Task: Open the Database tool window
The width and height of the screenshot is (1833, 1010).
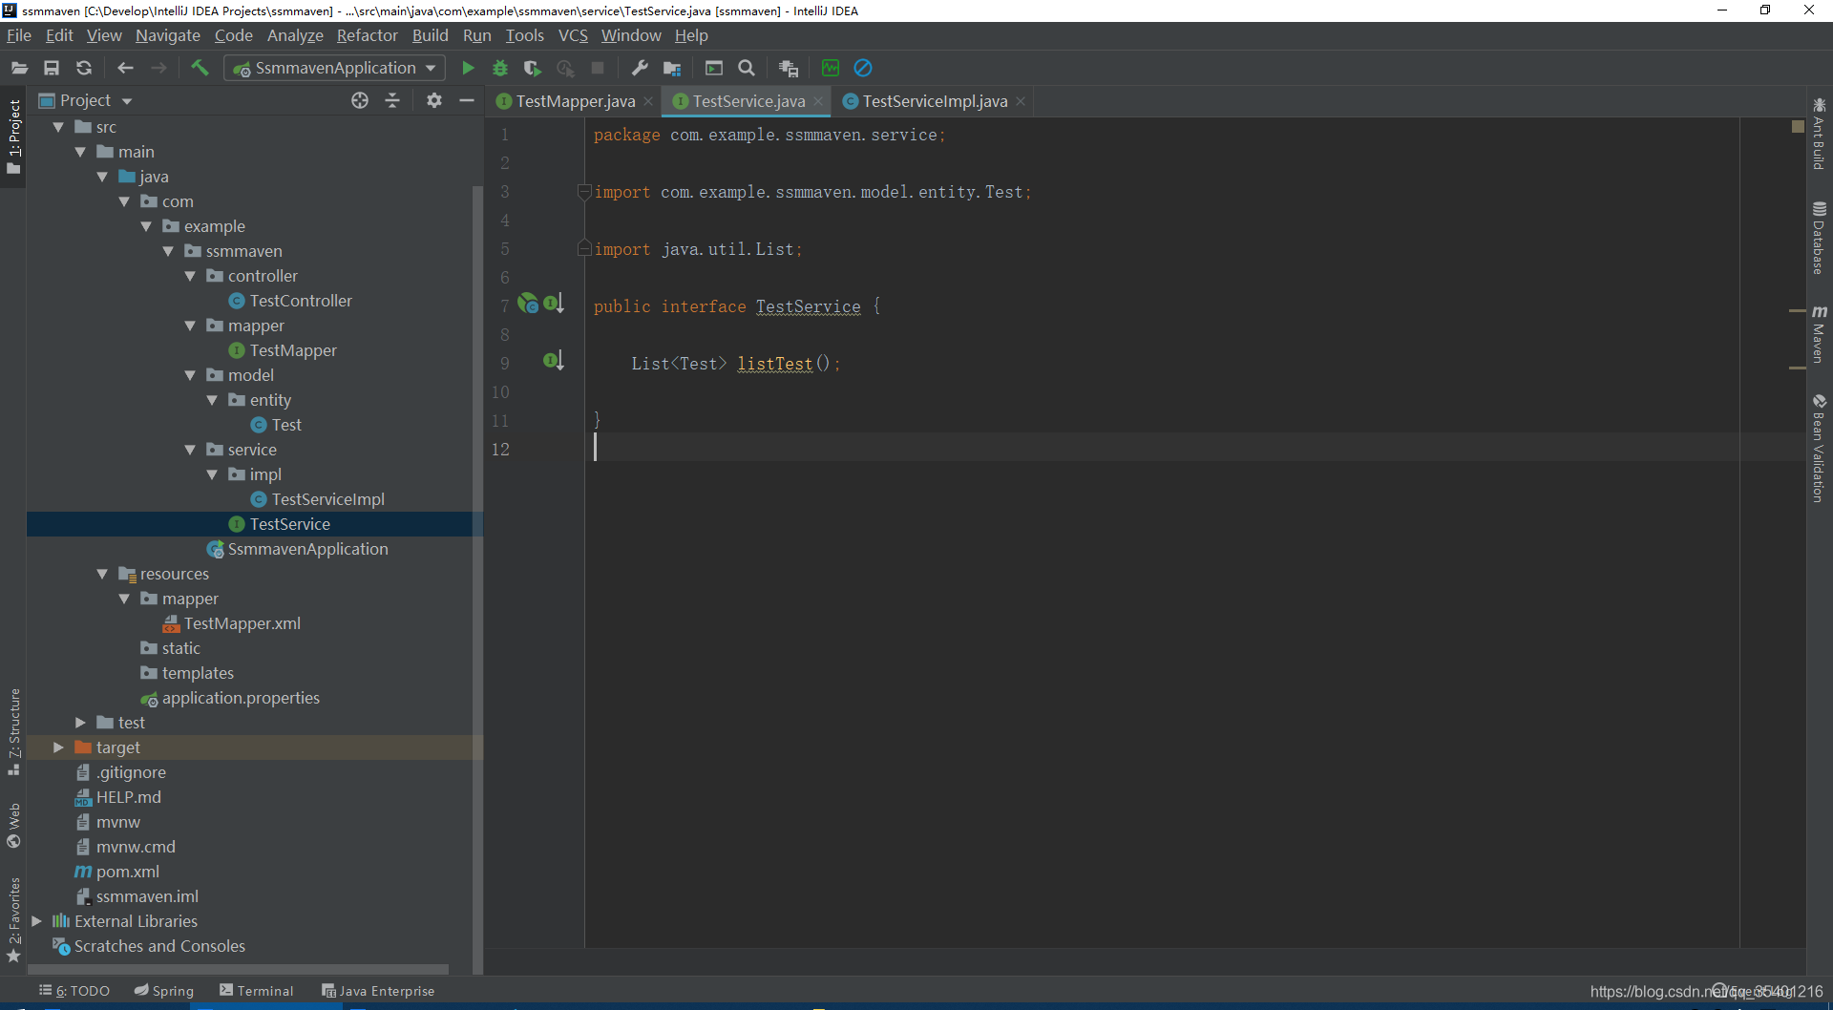Action: (1819, 238)
